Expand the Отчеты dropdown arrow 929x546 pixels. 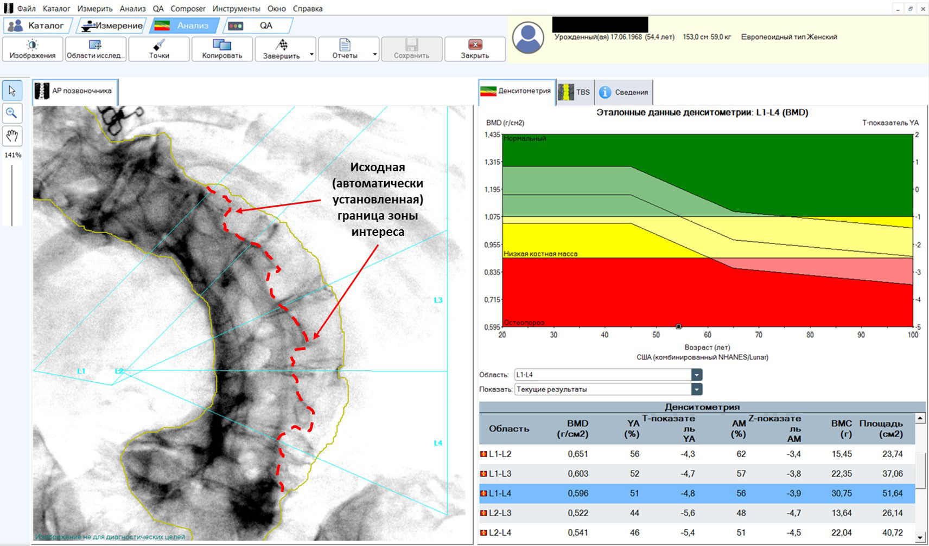[374, 55]
